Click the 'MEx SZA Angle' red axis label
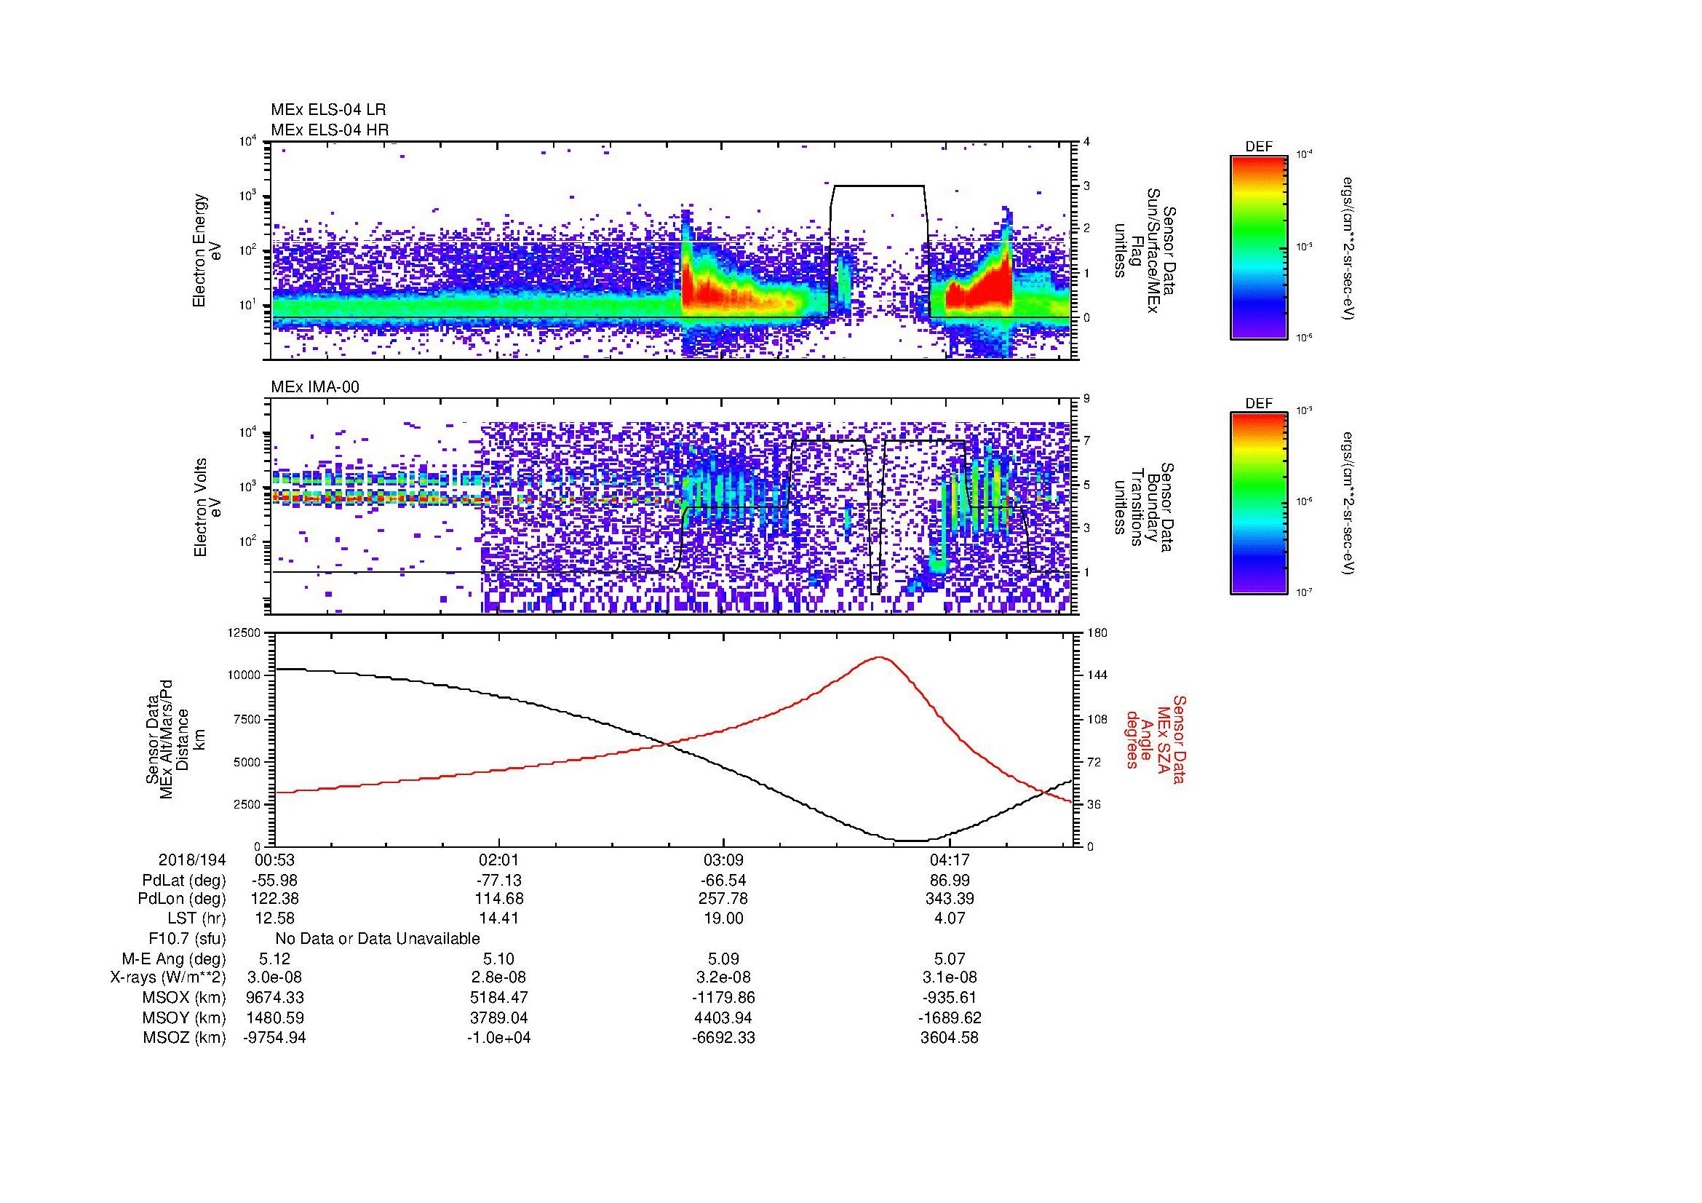This screenshot has width=1702, height=1203. click(x=1155, y=739)
